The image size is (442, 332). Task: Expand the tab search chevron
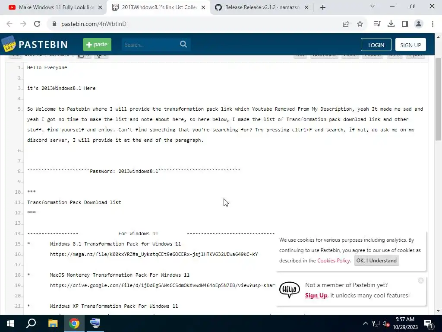click(x=373, y=6)
